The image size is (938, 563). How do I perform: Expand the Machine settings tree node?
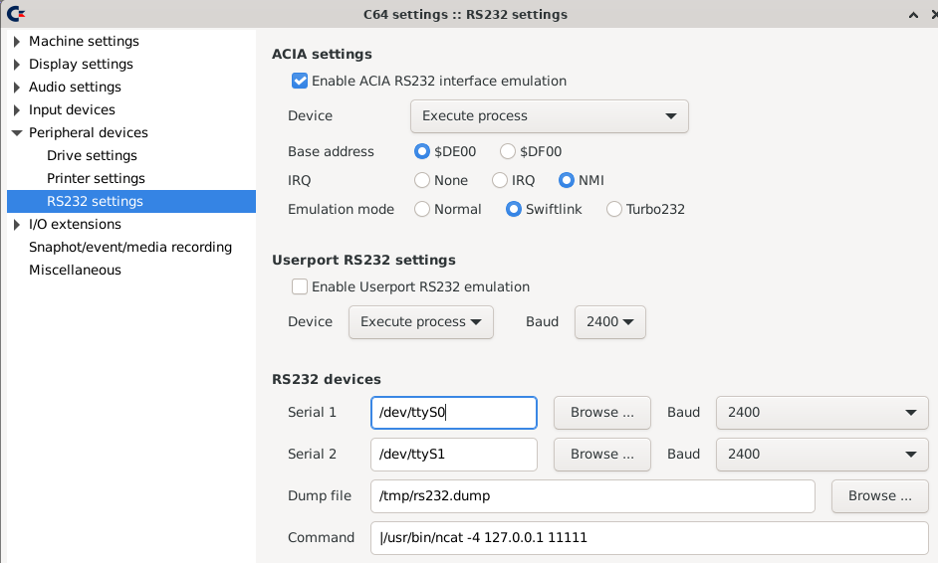coord(17,42)
